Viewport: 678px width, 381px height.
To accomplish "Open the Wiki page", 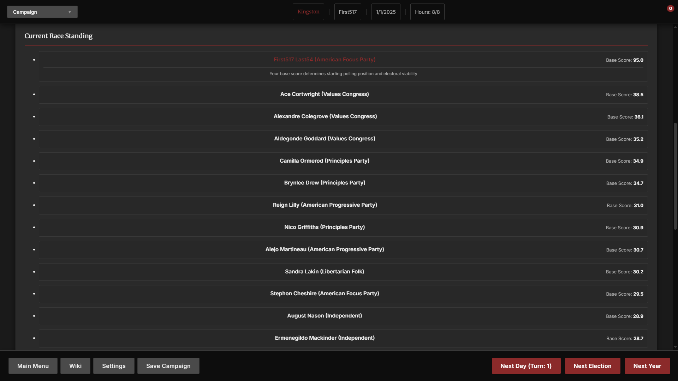I will [x=75, y=366].
